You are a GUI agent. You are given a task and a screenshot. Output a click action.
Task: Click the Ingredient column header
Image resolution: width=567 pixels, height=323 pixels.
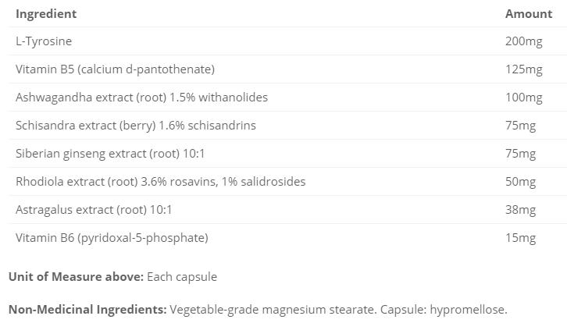[x=46, y=14]
